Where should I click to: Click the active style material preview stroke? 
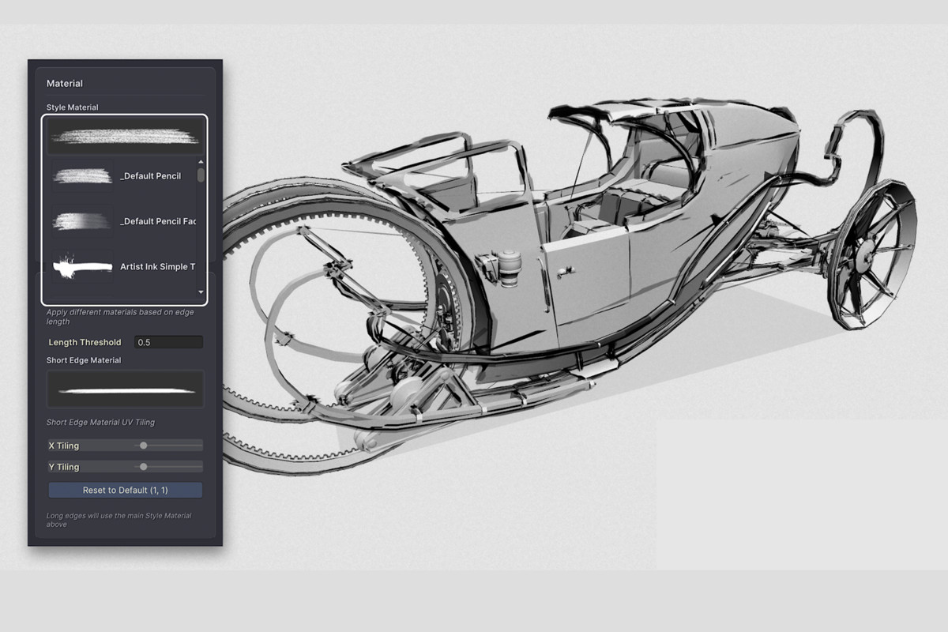click(124, 136)
